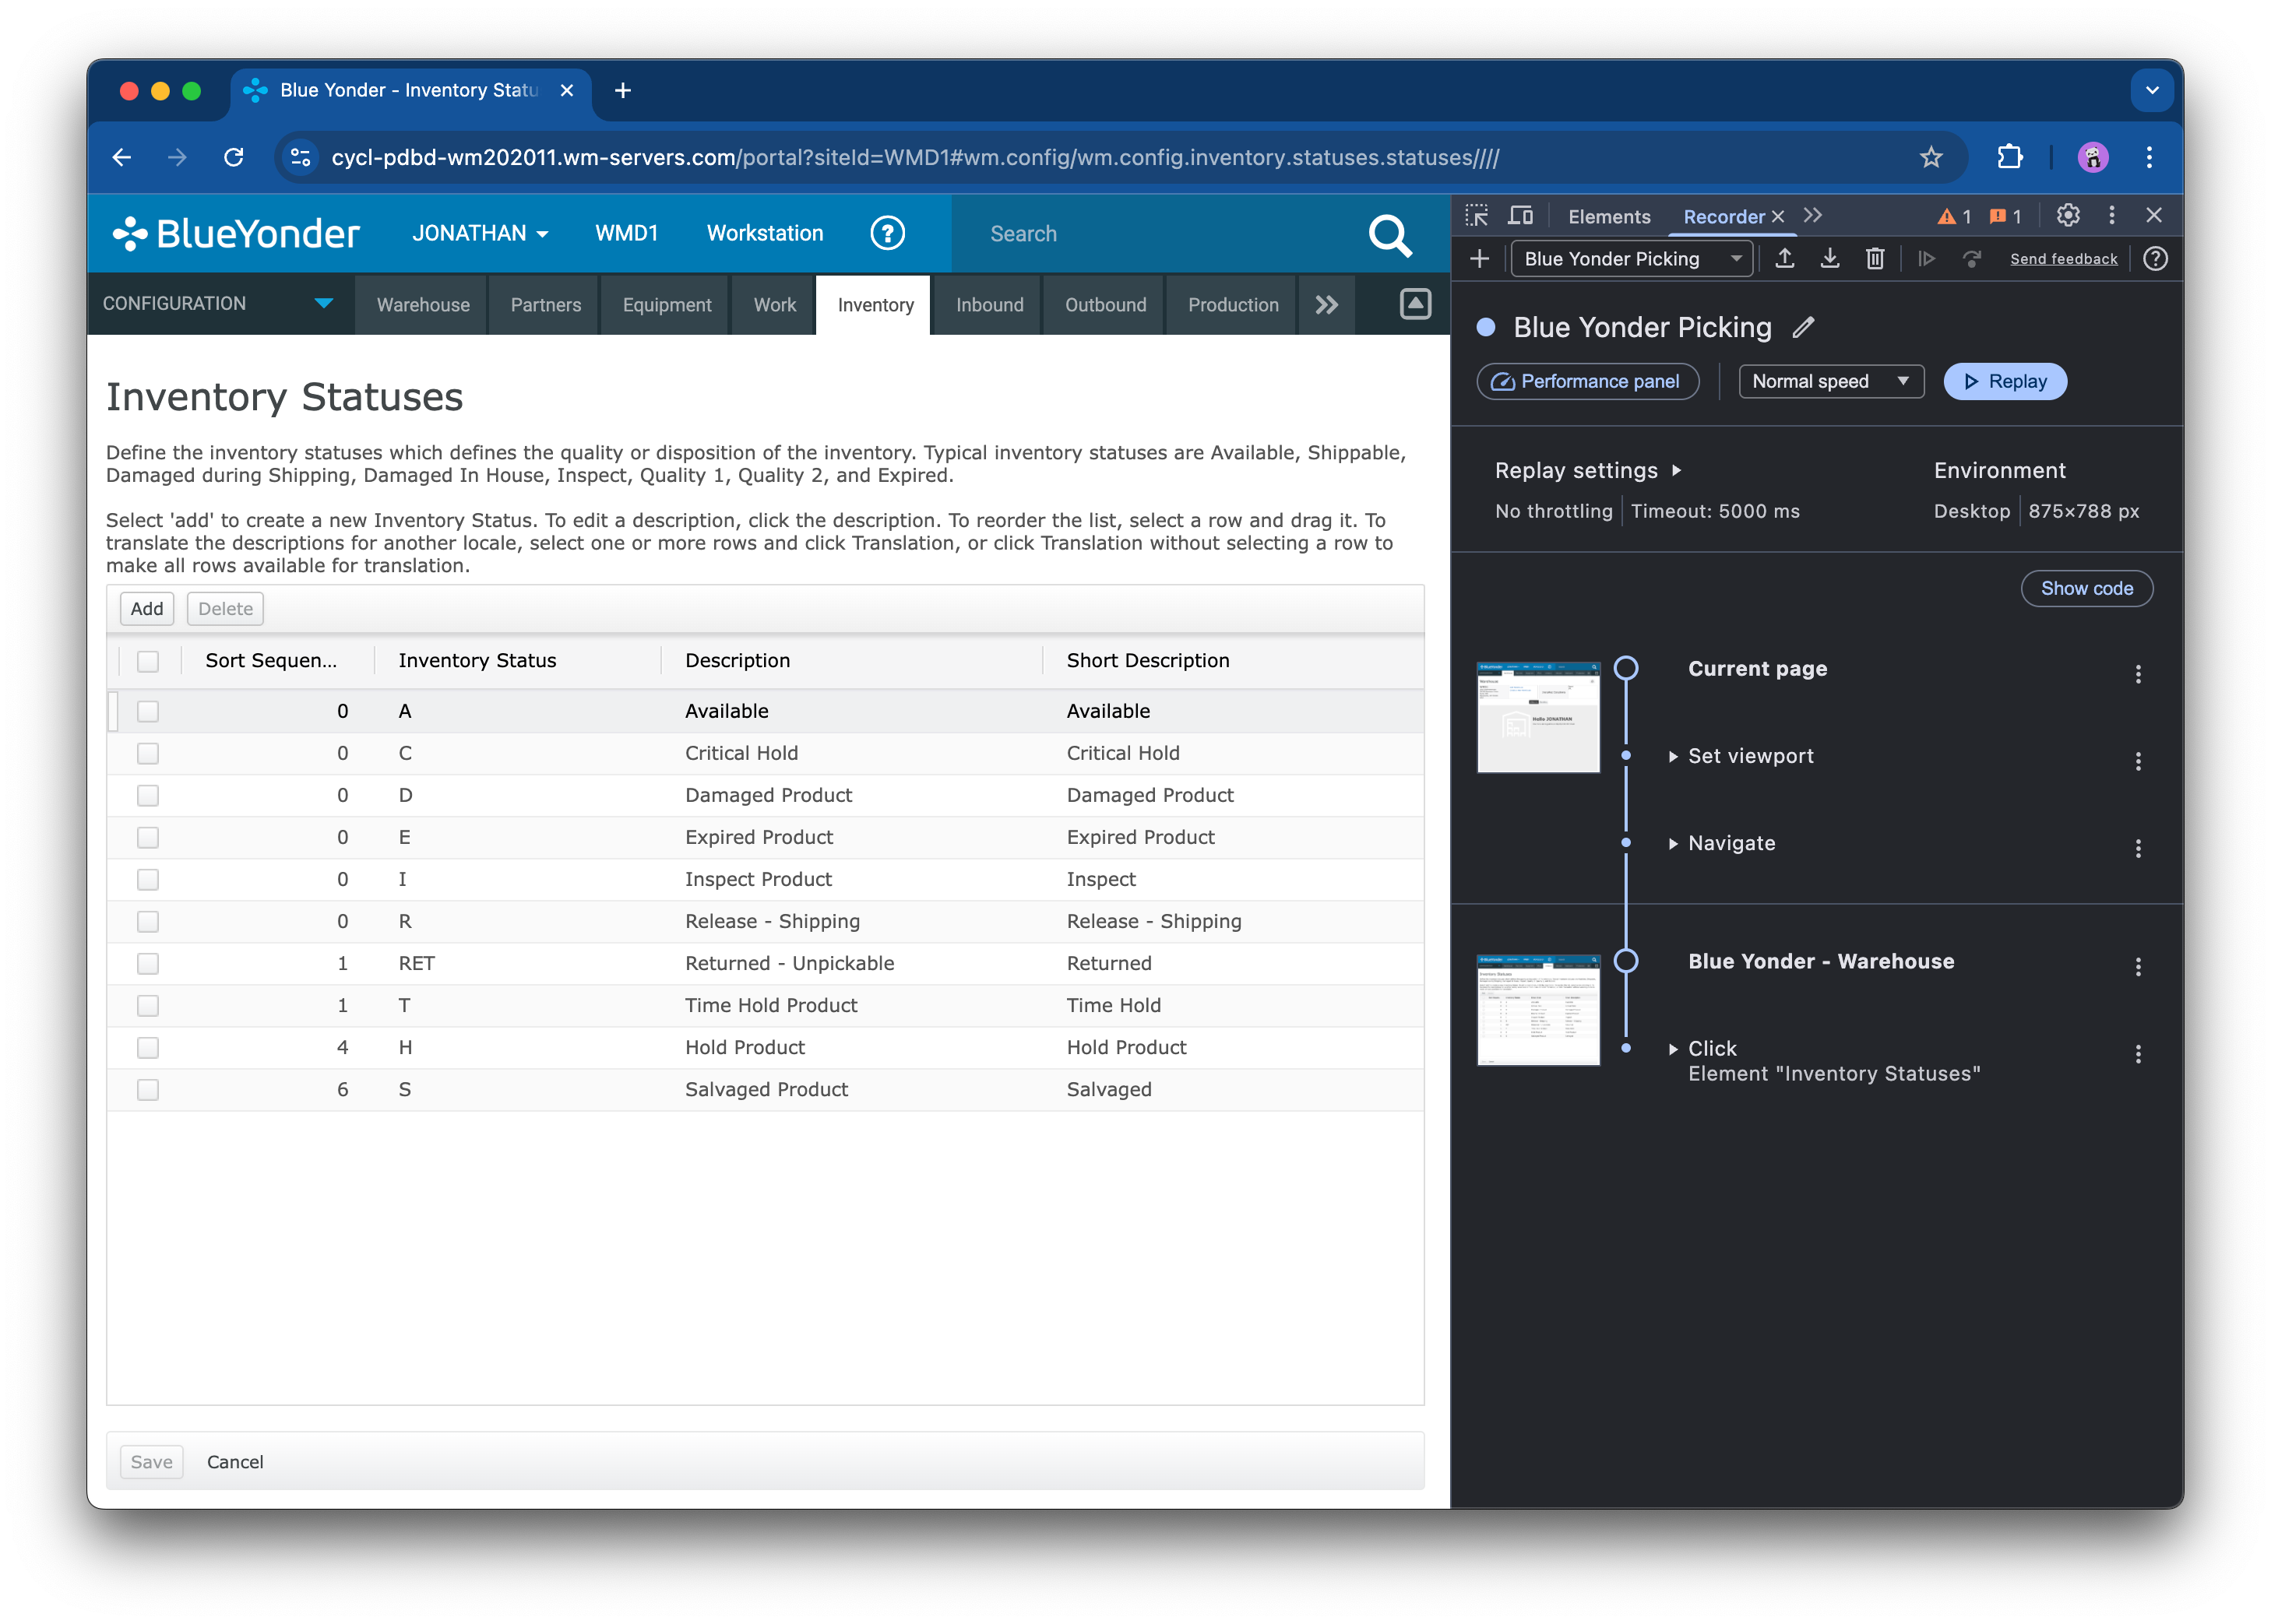2271x1624 pixels.
Task: Open the Elements DevTools tab
Action: 1609,216
